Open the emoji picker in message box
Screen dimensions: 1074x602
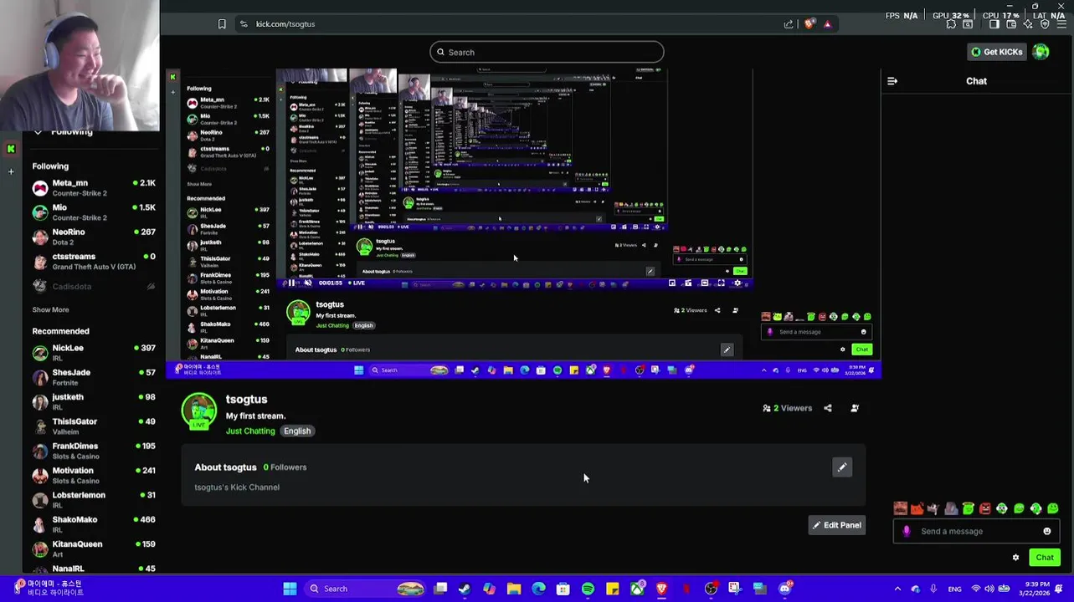tap(1047, 531)
